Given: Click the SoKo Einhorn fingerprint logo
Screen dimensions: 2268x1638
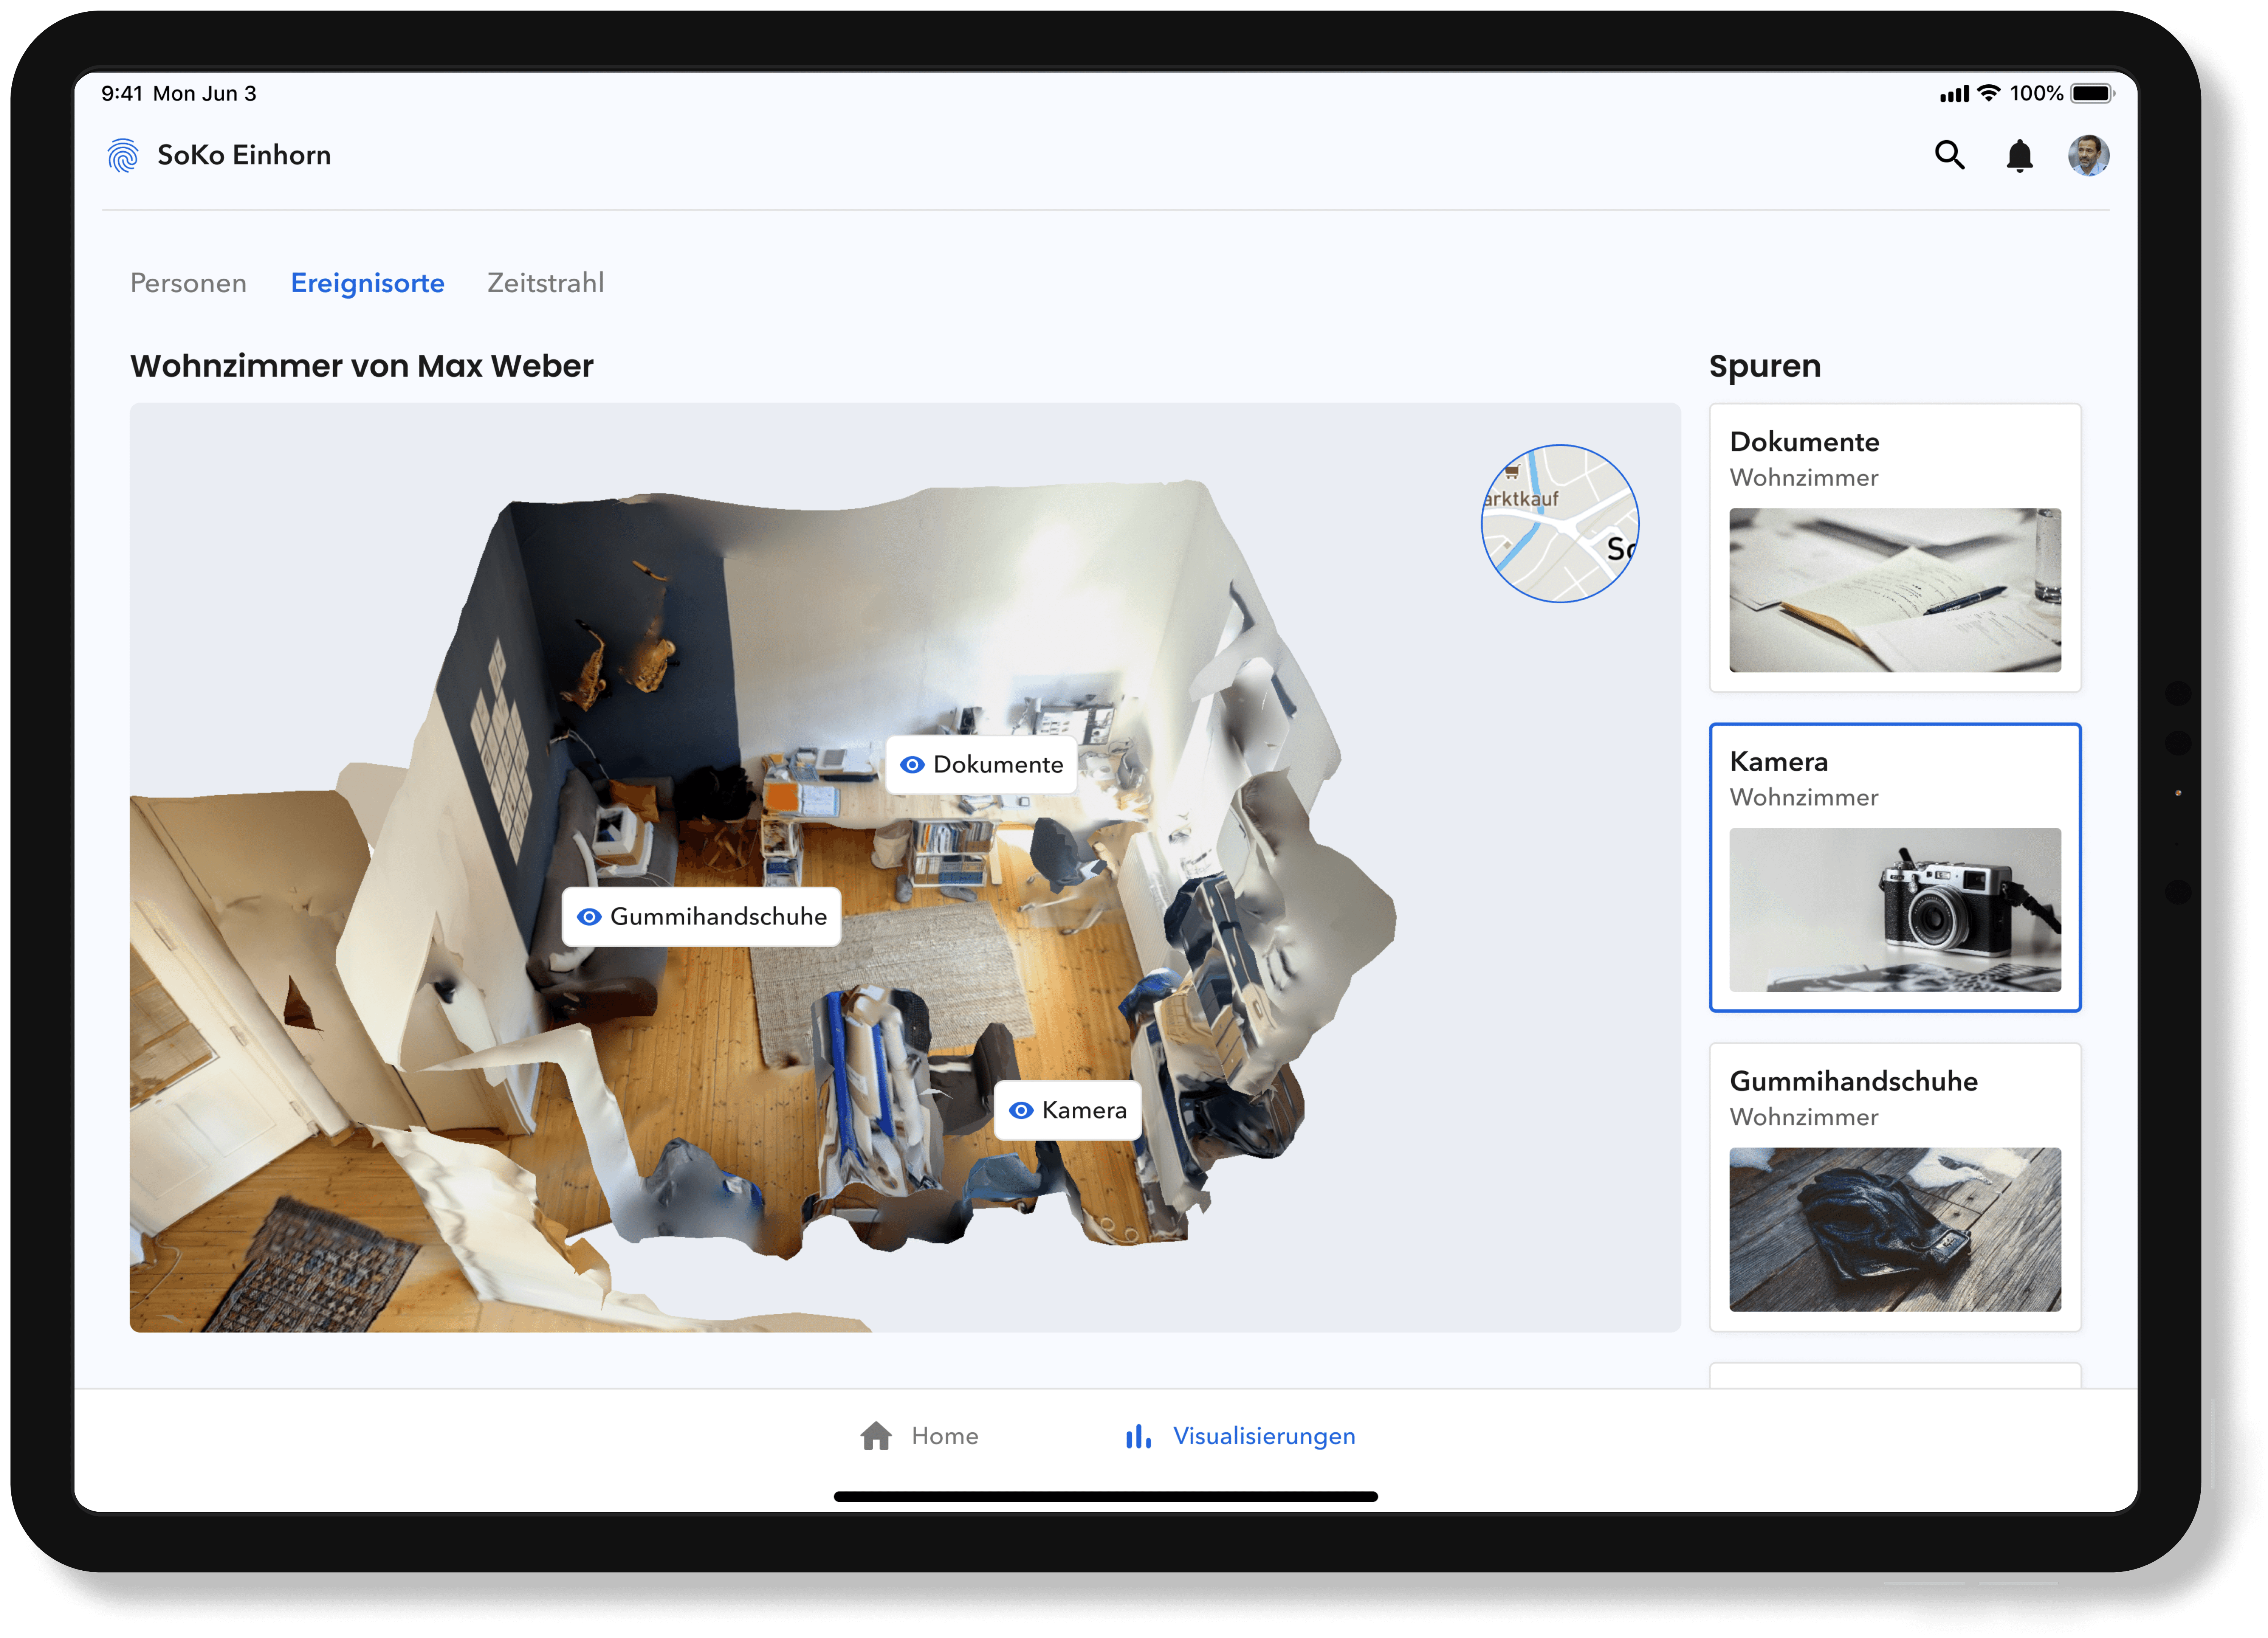Looking at the screenshot, I should click(123, 155).
